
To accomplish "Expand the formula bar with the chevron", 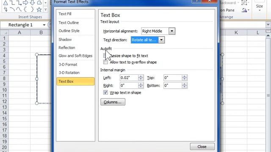I will point(268,24).
